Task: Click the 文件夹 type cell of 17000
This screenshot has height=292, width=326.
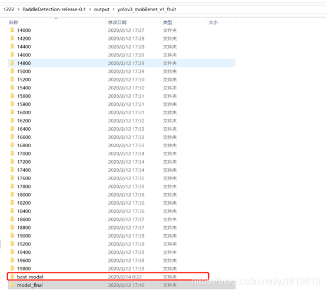Action: tap(169, 154)
